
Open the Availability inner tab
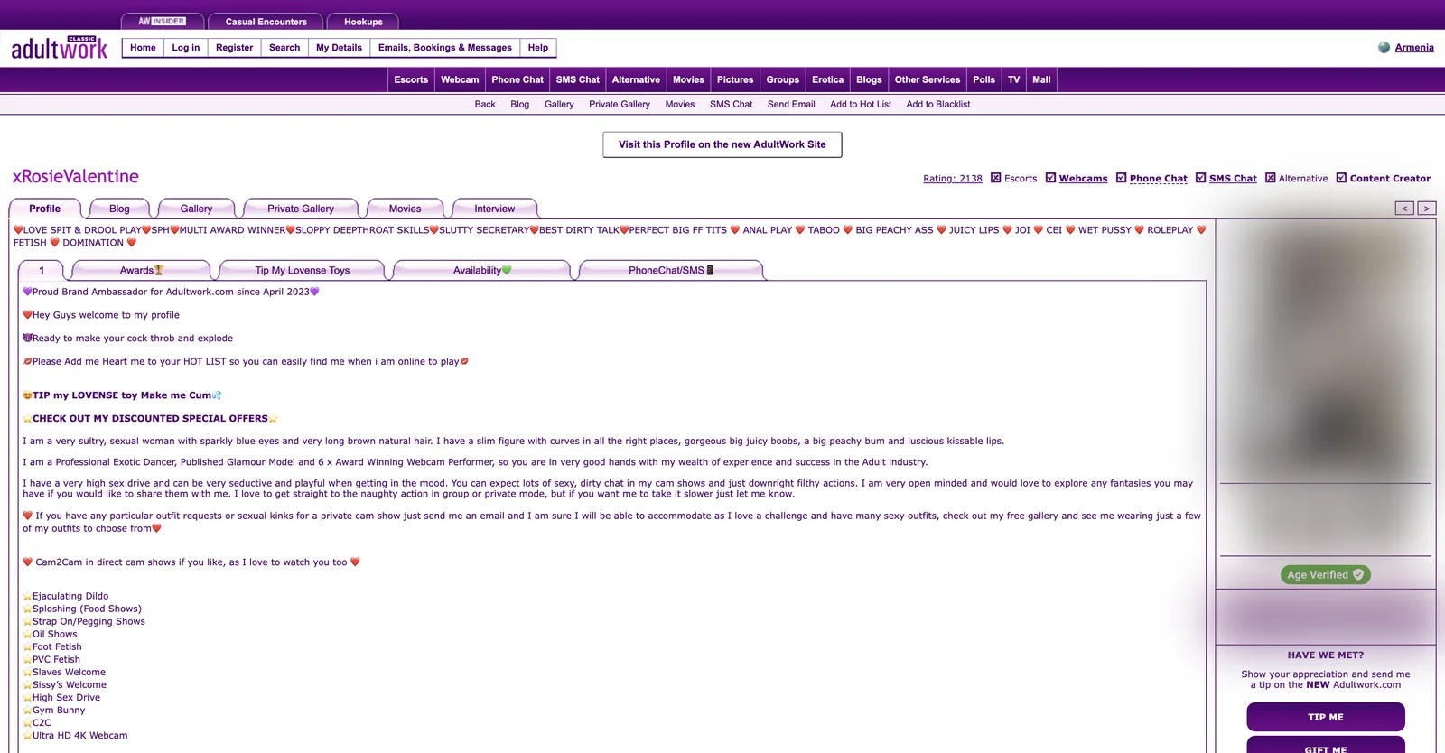(482, 270)
